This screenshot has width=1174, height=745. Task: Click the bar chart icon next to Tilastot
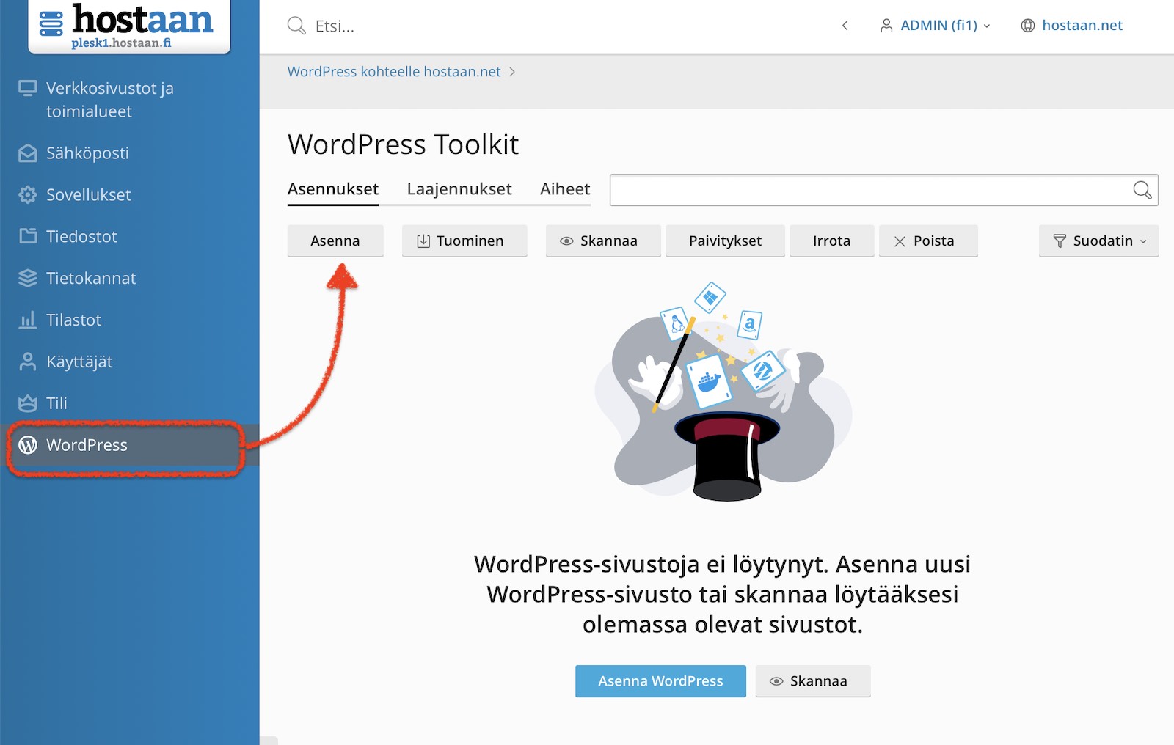pyautogui.click(x=28, y=320)
